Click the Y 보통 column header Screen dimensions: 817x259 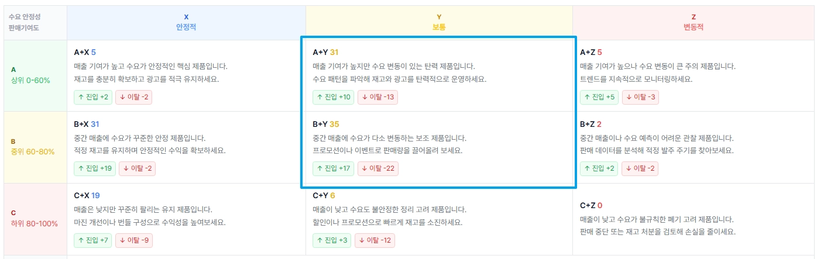point(439,22)
